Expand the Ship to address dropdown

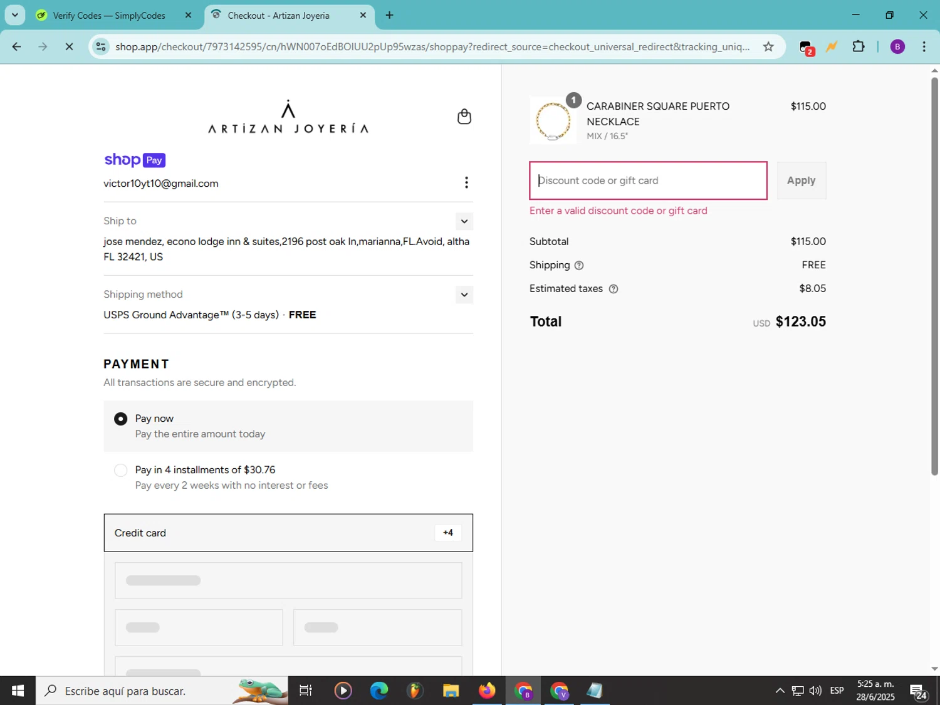point(464,221)
